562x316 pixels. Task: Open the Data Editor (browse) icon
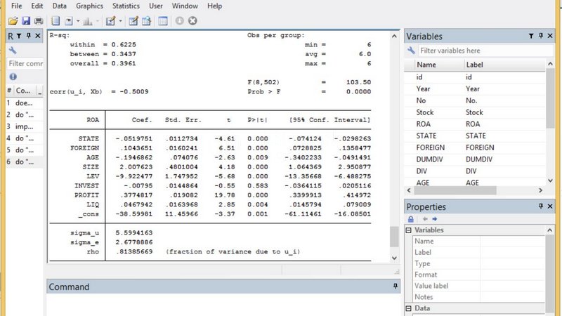pos(146,21)
